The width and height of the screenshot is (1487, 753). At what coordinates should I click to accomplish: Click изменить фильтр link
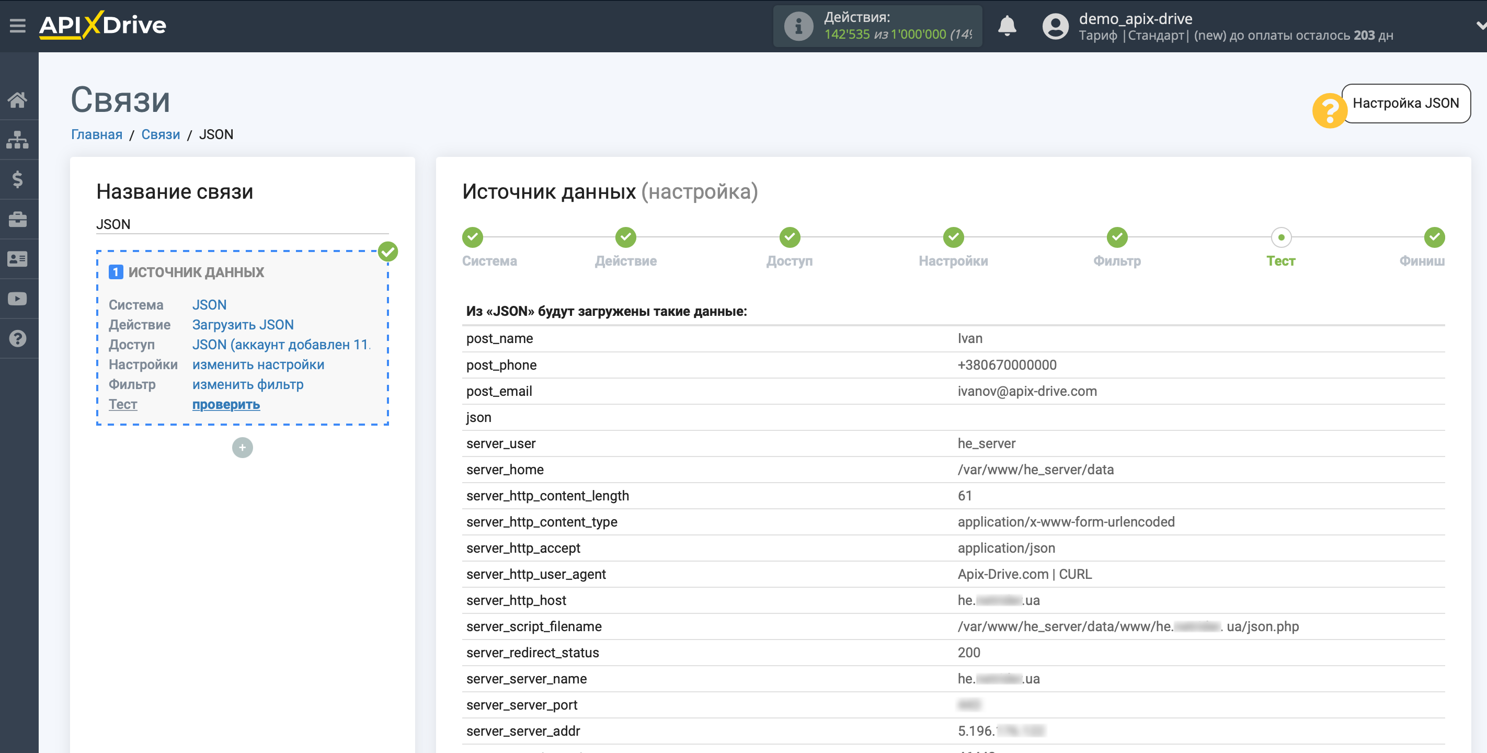(x=248, y=384)
